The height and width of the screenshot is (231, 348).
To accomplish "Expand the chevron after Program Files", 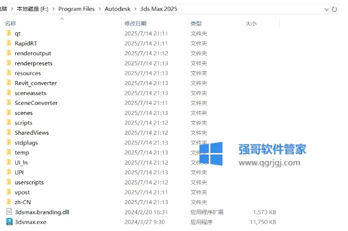I will coord(100,9).
